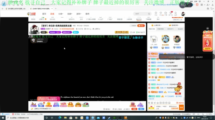Click the orange 关注 follow button

[x=141, y=26]
